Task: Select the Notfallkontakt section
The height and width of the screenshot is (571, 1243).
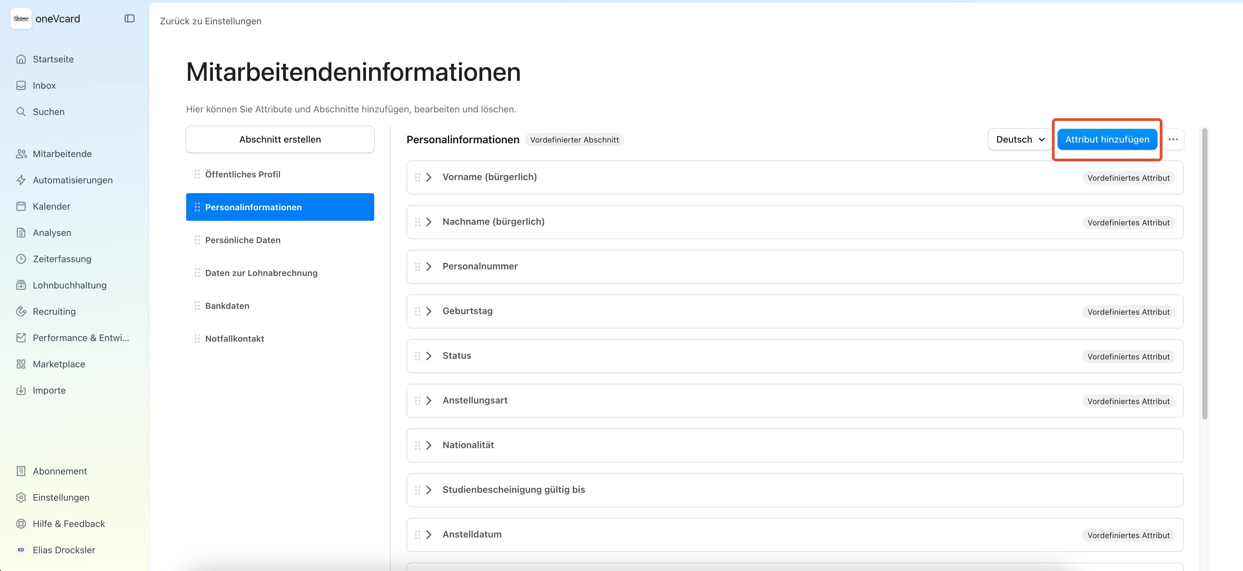Action: coord(280,338)
